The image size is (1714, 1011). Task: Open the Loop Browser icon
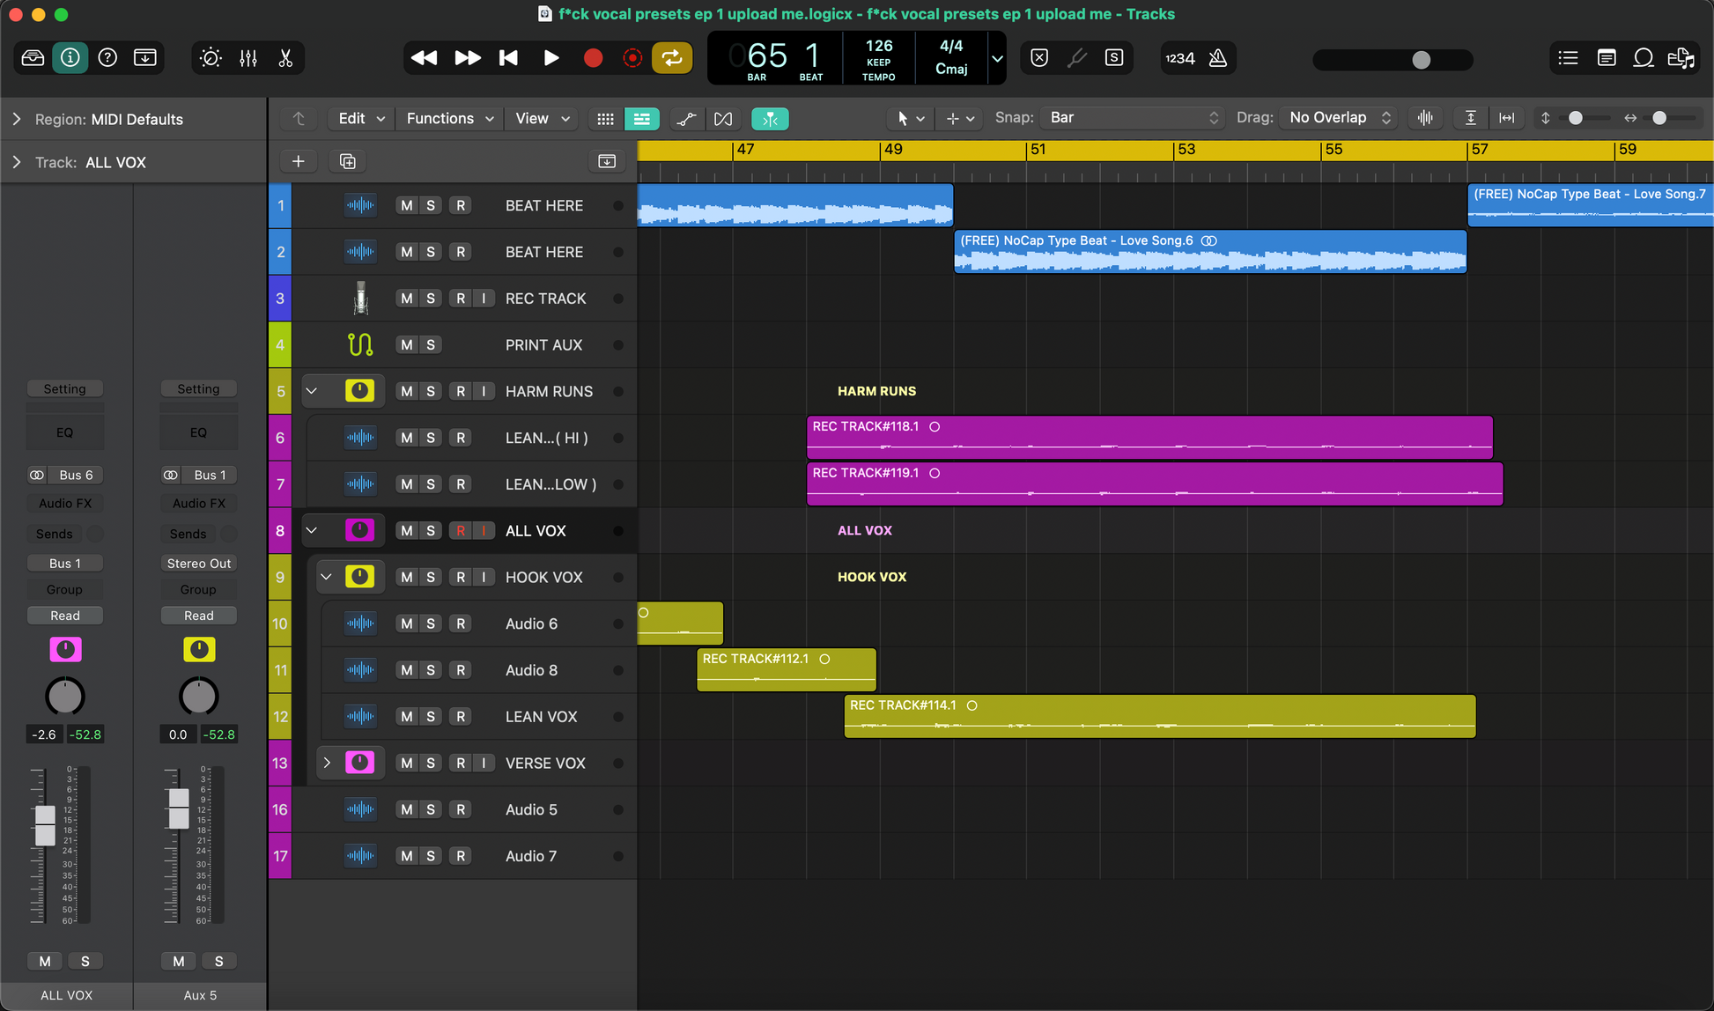coord(1643,58)
